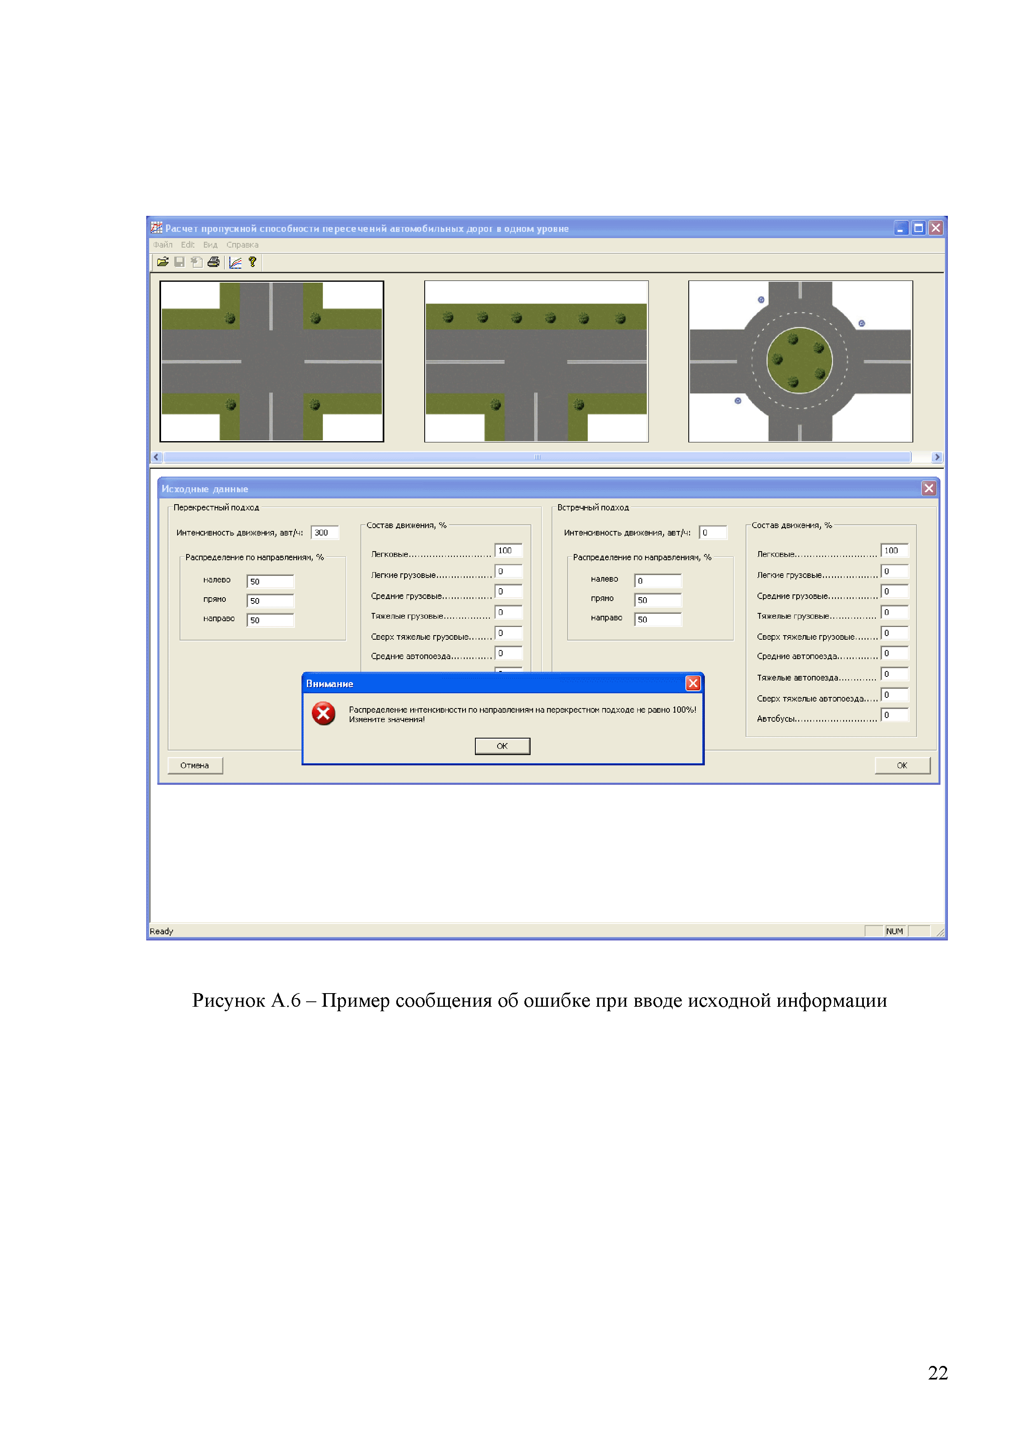Maximize the main application window
The height and width of the screenshot is (1445, 1022).
pos(918,228)
